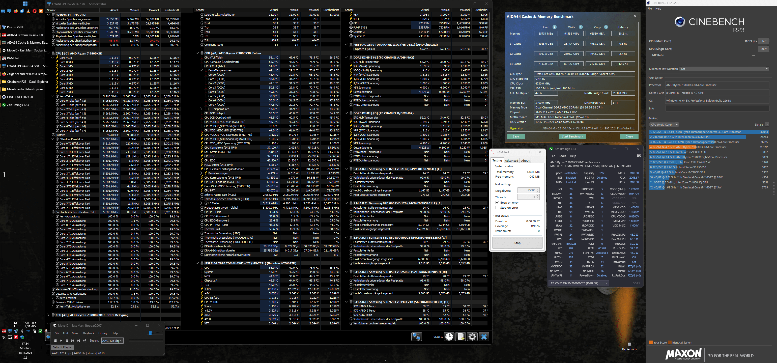
Task: Open HWiNFO settings gear icon
Action: click(472, 337)
